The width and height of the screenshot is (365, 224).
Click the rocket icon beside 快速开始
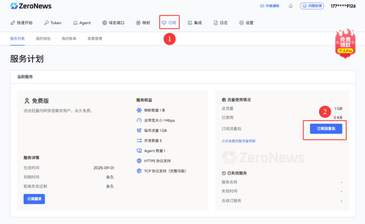point(13,23)
